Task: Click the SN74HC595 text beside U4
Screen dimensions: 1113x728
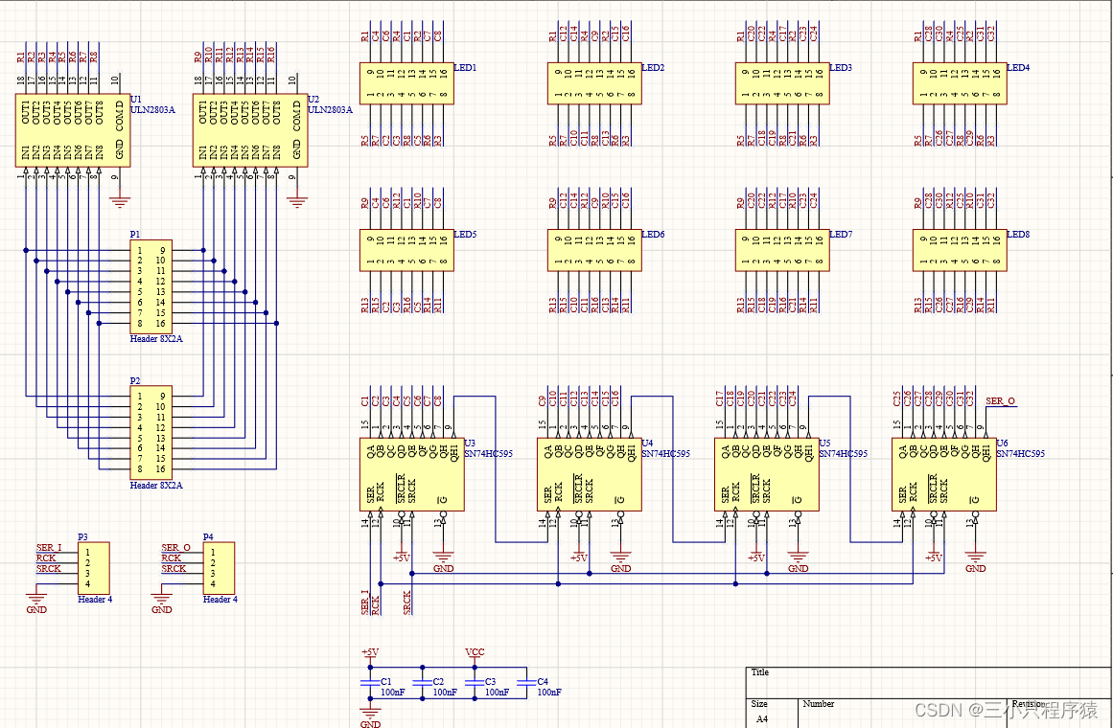Action: pos(666,453)
